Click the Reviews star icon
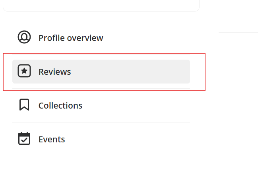 24,72
